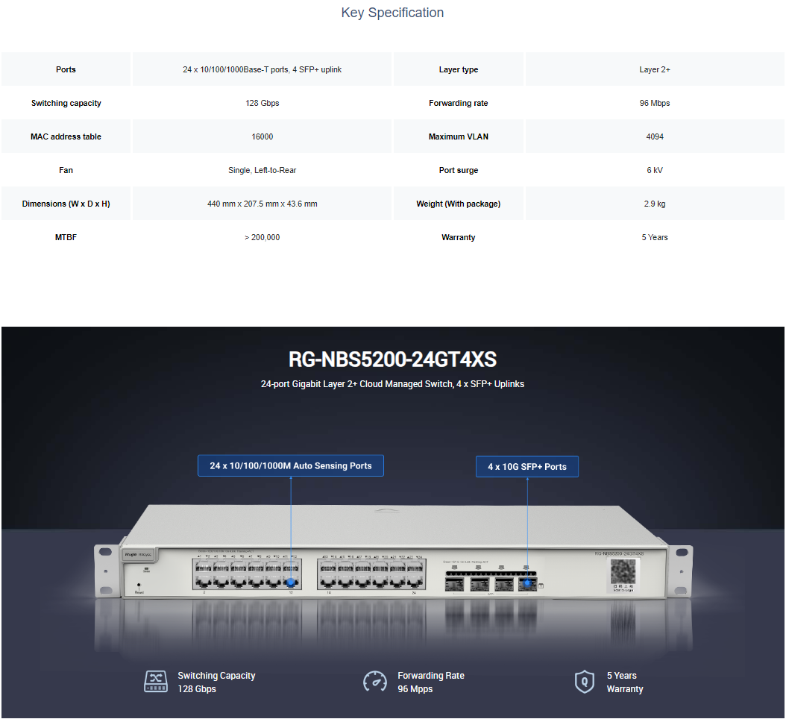Click the Reset pinhole on the switch

[x=139, y=585]
